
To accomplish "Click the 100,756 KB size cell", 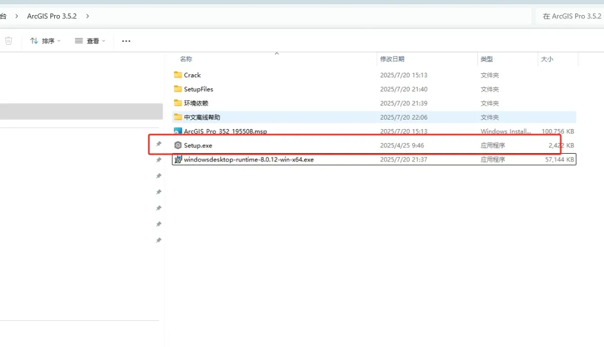I will pos(558,131).
